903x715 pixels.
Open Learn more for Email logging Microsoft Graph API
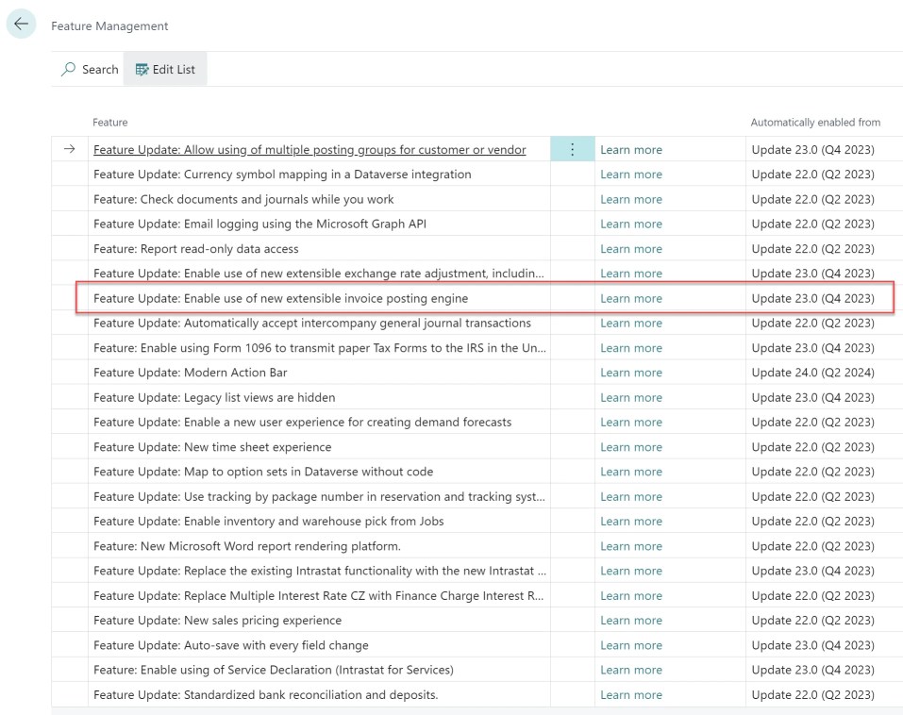631,224
